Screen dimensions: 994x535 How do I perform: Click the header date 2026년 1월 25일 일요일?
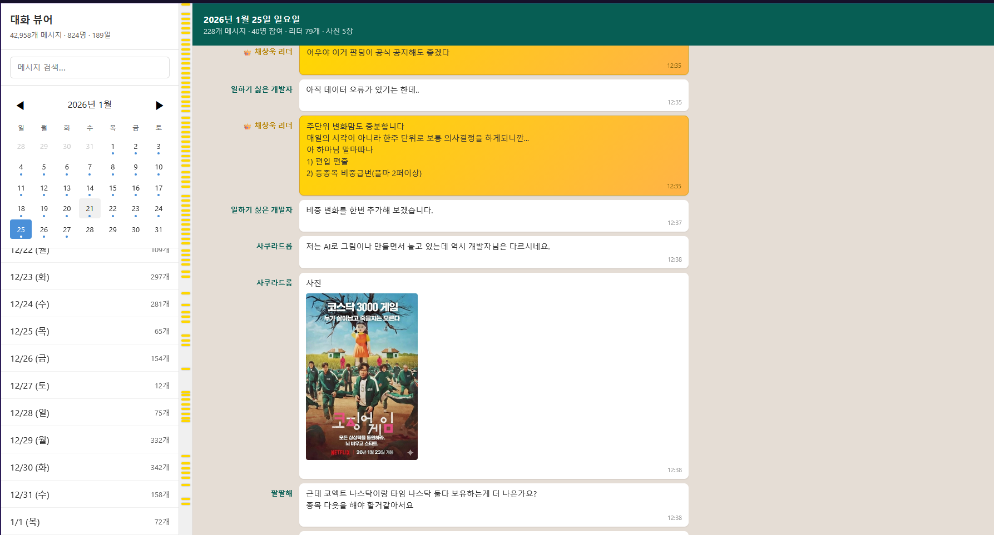pos(251,19)
